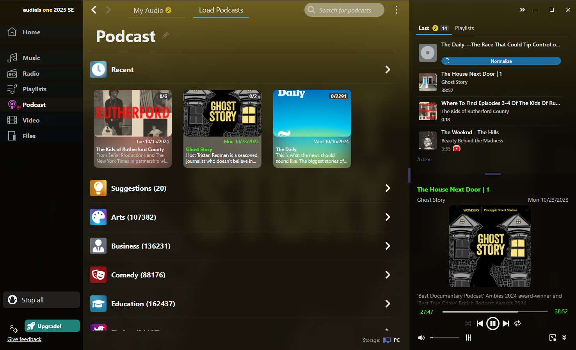This screenshot has width=576, height=350.
Task: Click the Business category icon
Action: (x=98, y=246)
